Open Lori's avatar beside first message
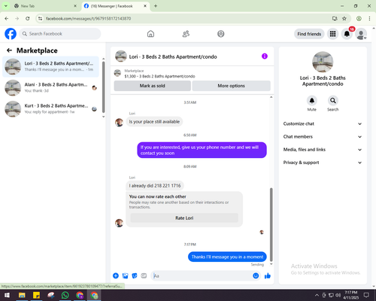Screen dimensions: 376x301 click(119, 123)
